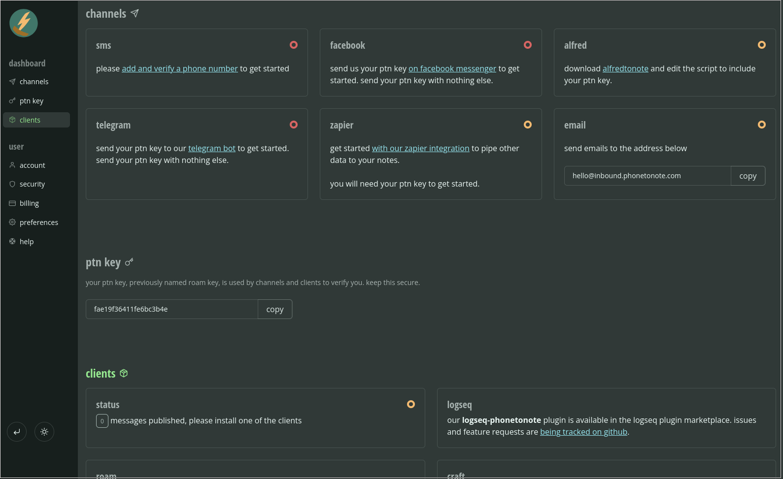Click the help lifebuoy icon in sidebar
Viewport: 783px width, 479px height.
(x=12, y=242)
